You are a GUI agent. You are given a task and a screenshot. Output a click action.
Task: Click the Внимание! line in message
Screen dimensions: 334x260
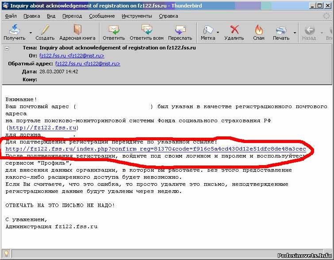click(21, 99)
